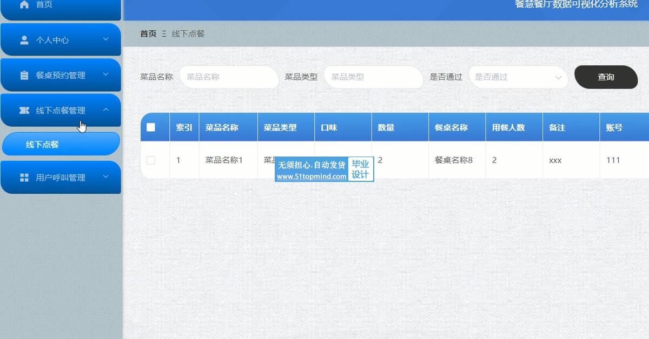
Task: Expand the 个人中心 menu chevron
Action: [x=105, y=39]
